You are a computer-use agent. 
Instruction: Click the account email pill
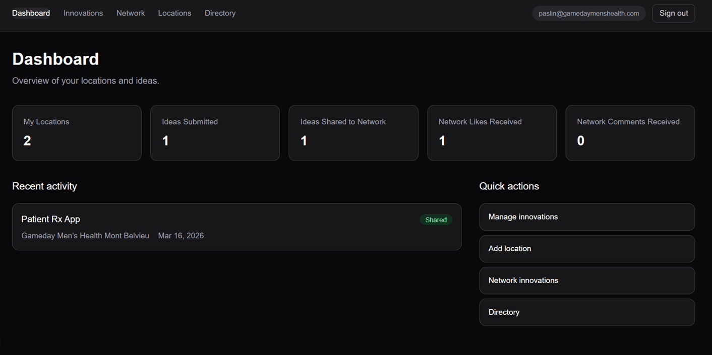[588, 13]
